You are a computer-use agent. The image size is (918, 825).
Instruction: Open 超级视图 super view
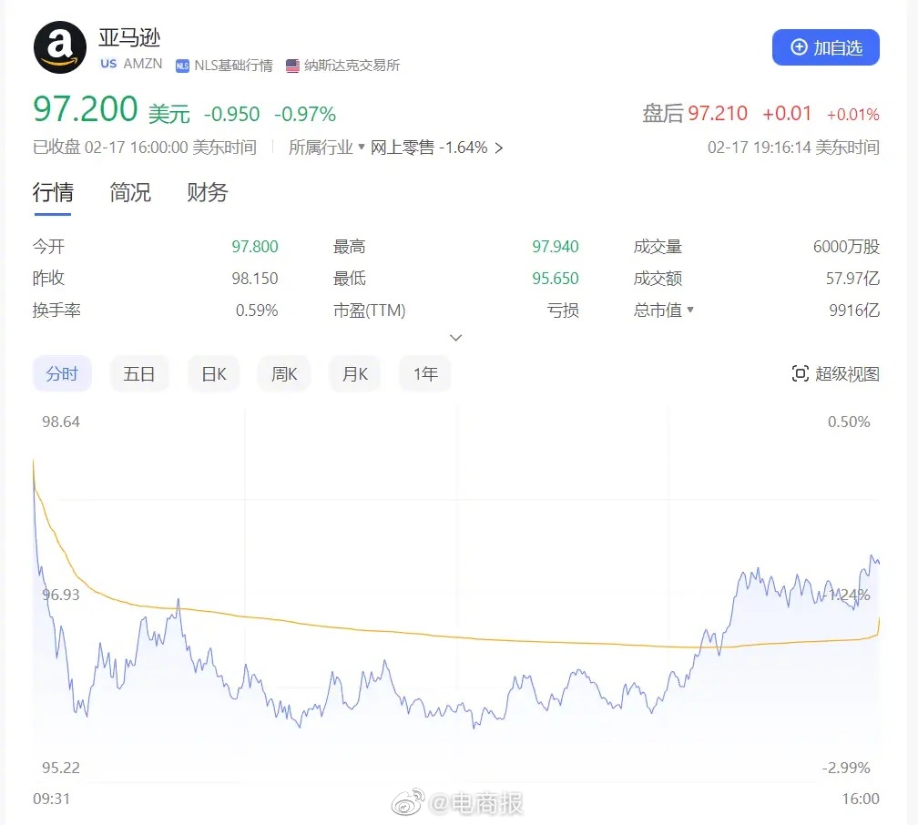click(x=835, y=373)
